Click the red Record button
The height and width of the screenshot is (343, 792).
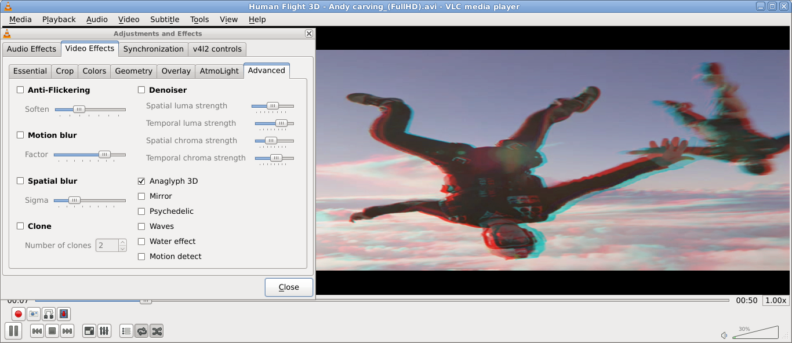coord(19,314)
